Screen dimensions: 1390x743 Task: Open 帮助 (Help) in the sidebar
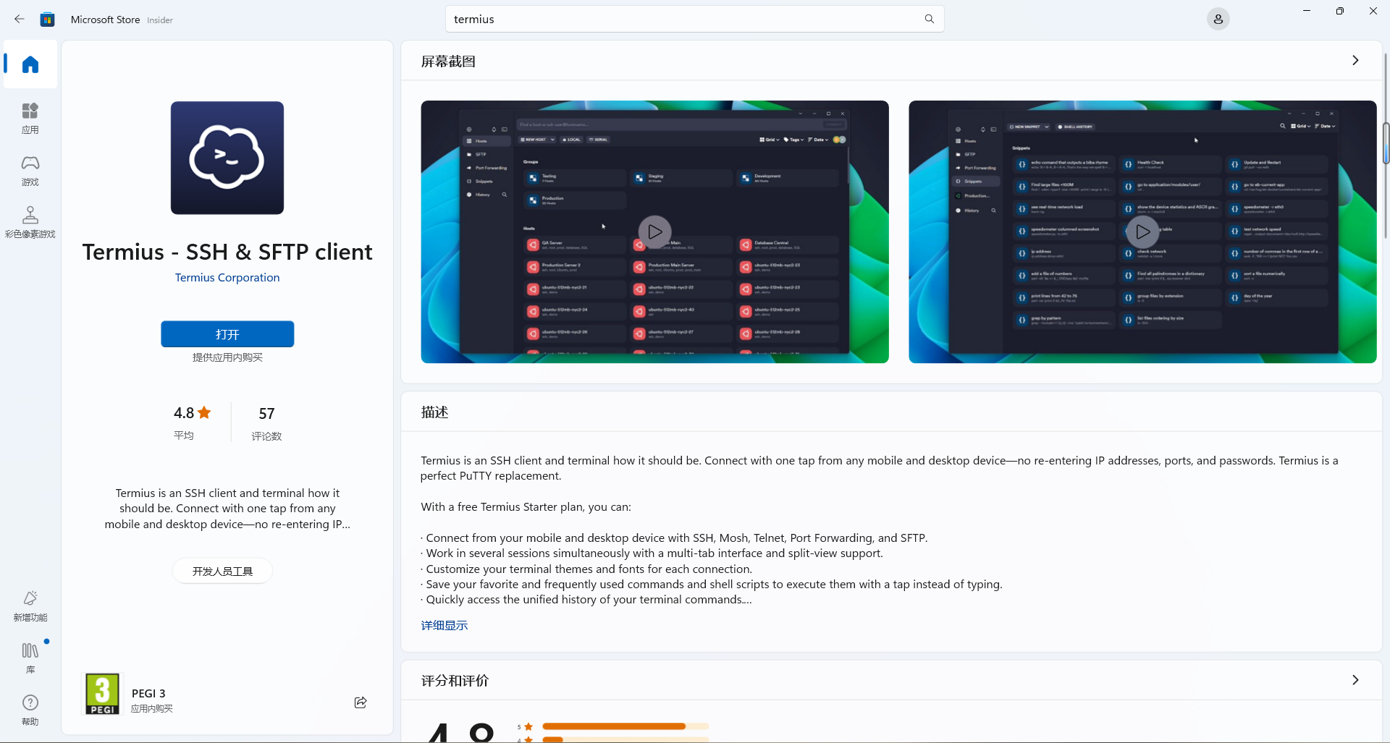click(30, 710)
